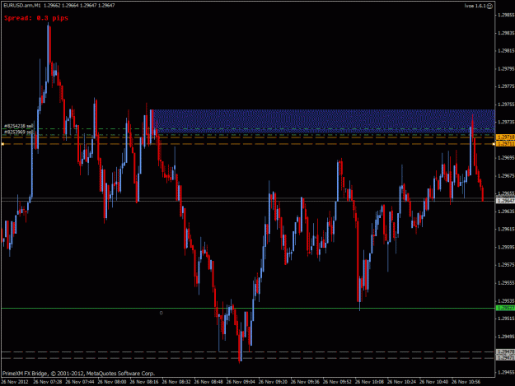Screen dimensions: 515x386
Task: Click the 1.29575 price scale label
Action: click(x=506, y=265)
